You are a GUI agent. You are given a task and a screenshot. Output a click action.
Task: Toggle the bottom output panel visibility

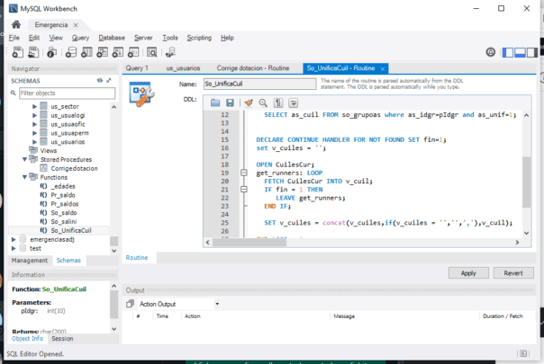click(x=521, y=53)
